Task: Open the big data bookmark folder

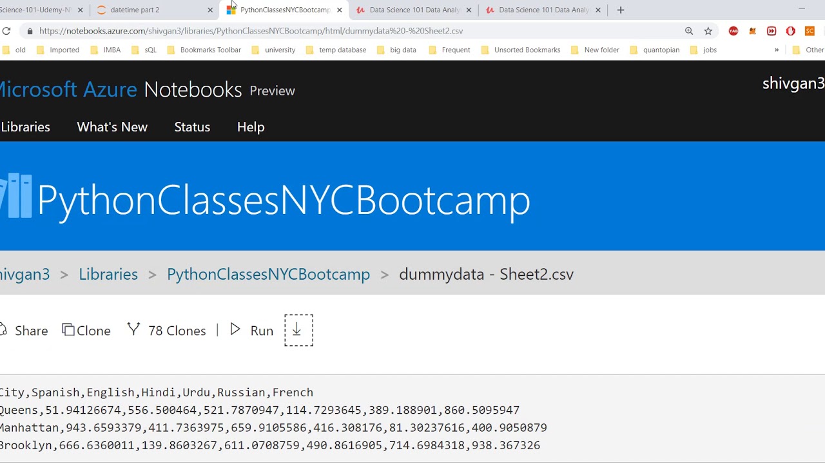Action: click(x=396, y=50)
